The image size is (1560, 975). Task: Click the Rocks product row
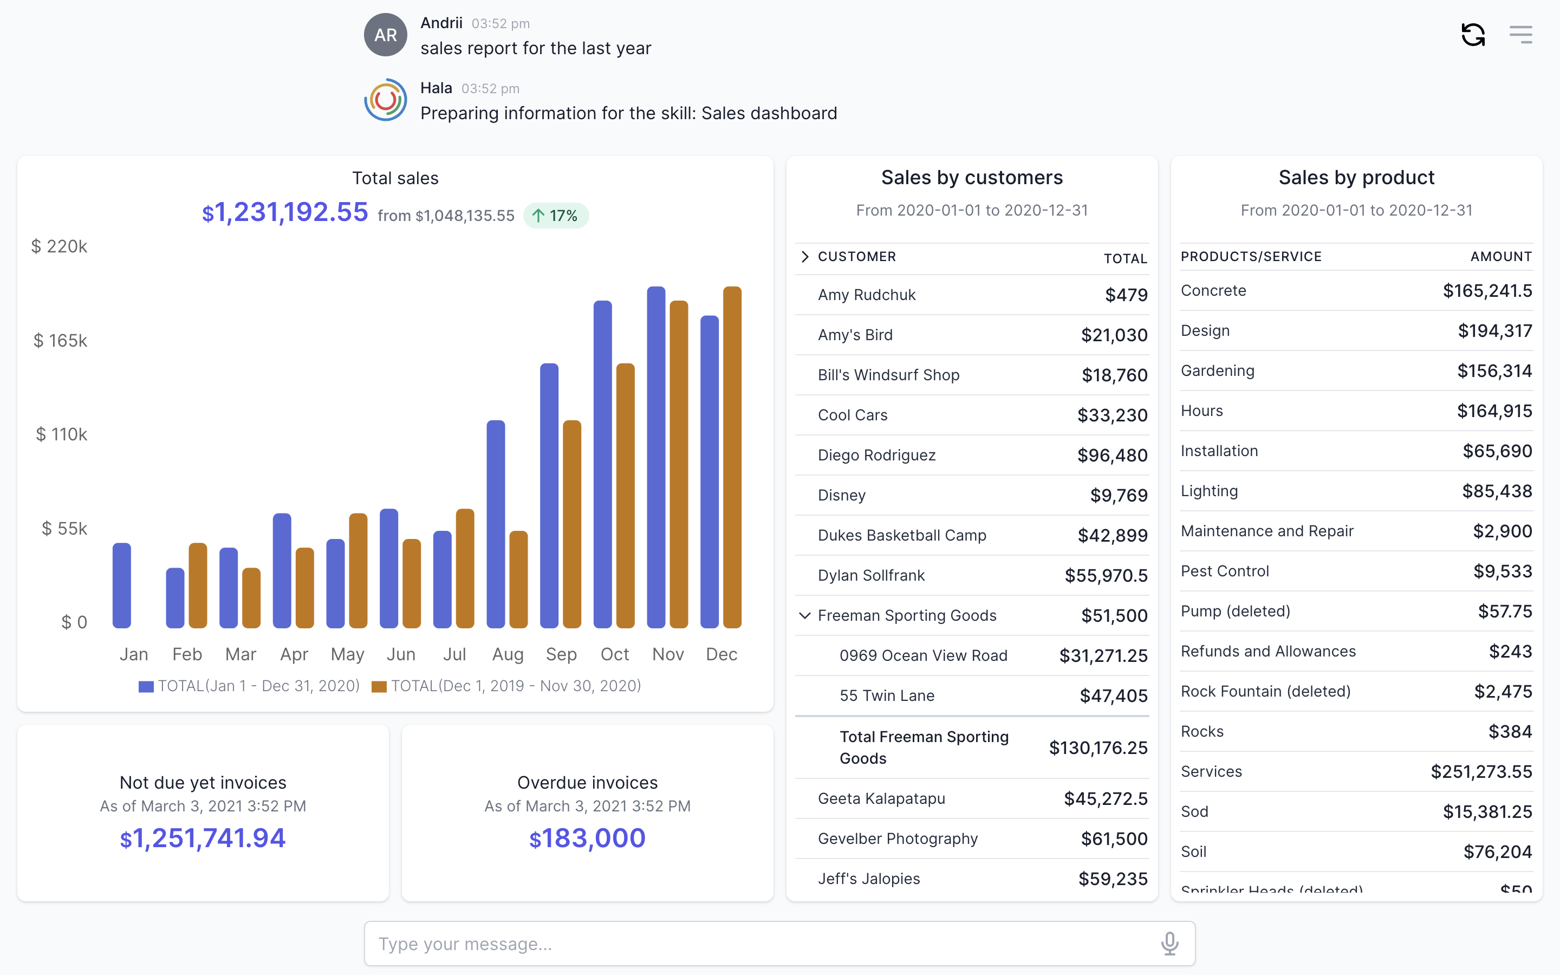[x=1356, y=731]
